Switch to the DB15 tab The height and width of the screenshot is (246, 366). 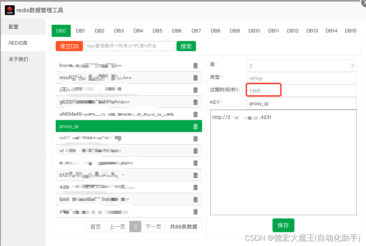351,30
